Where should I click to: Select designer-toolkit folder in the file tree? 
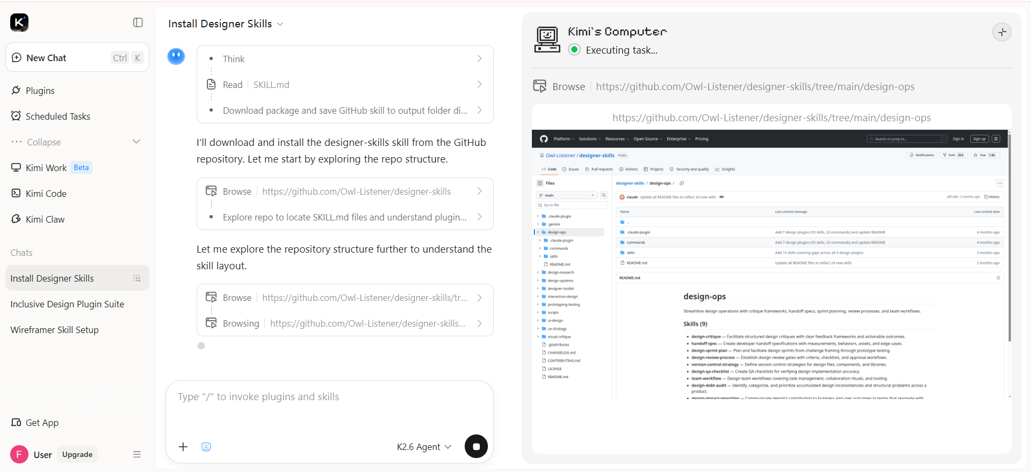(x=560, y=289)
